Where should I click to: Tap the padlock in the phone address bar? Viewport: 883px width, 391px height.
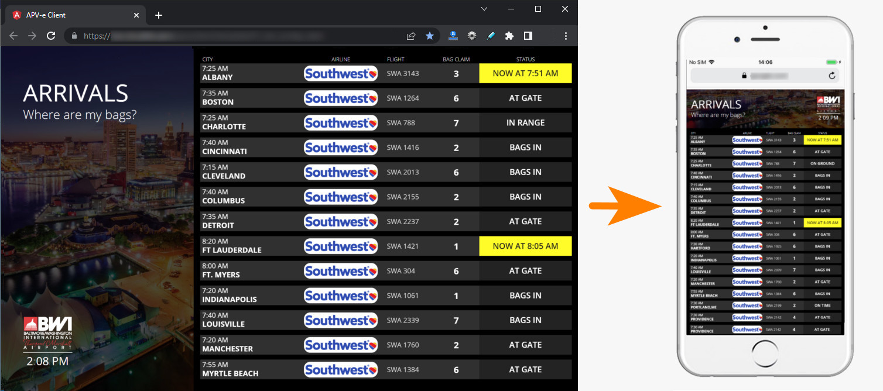point(744,76)
